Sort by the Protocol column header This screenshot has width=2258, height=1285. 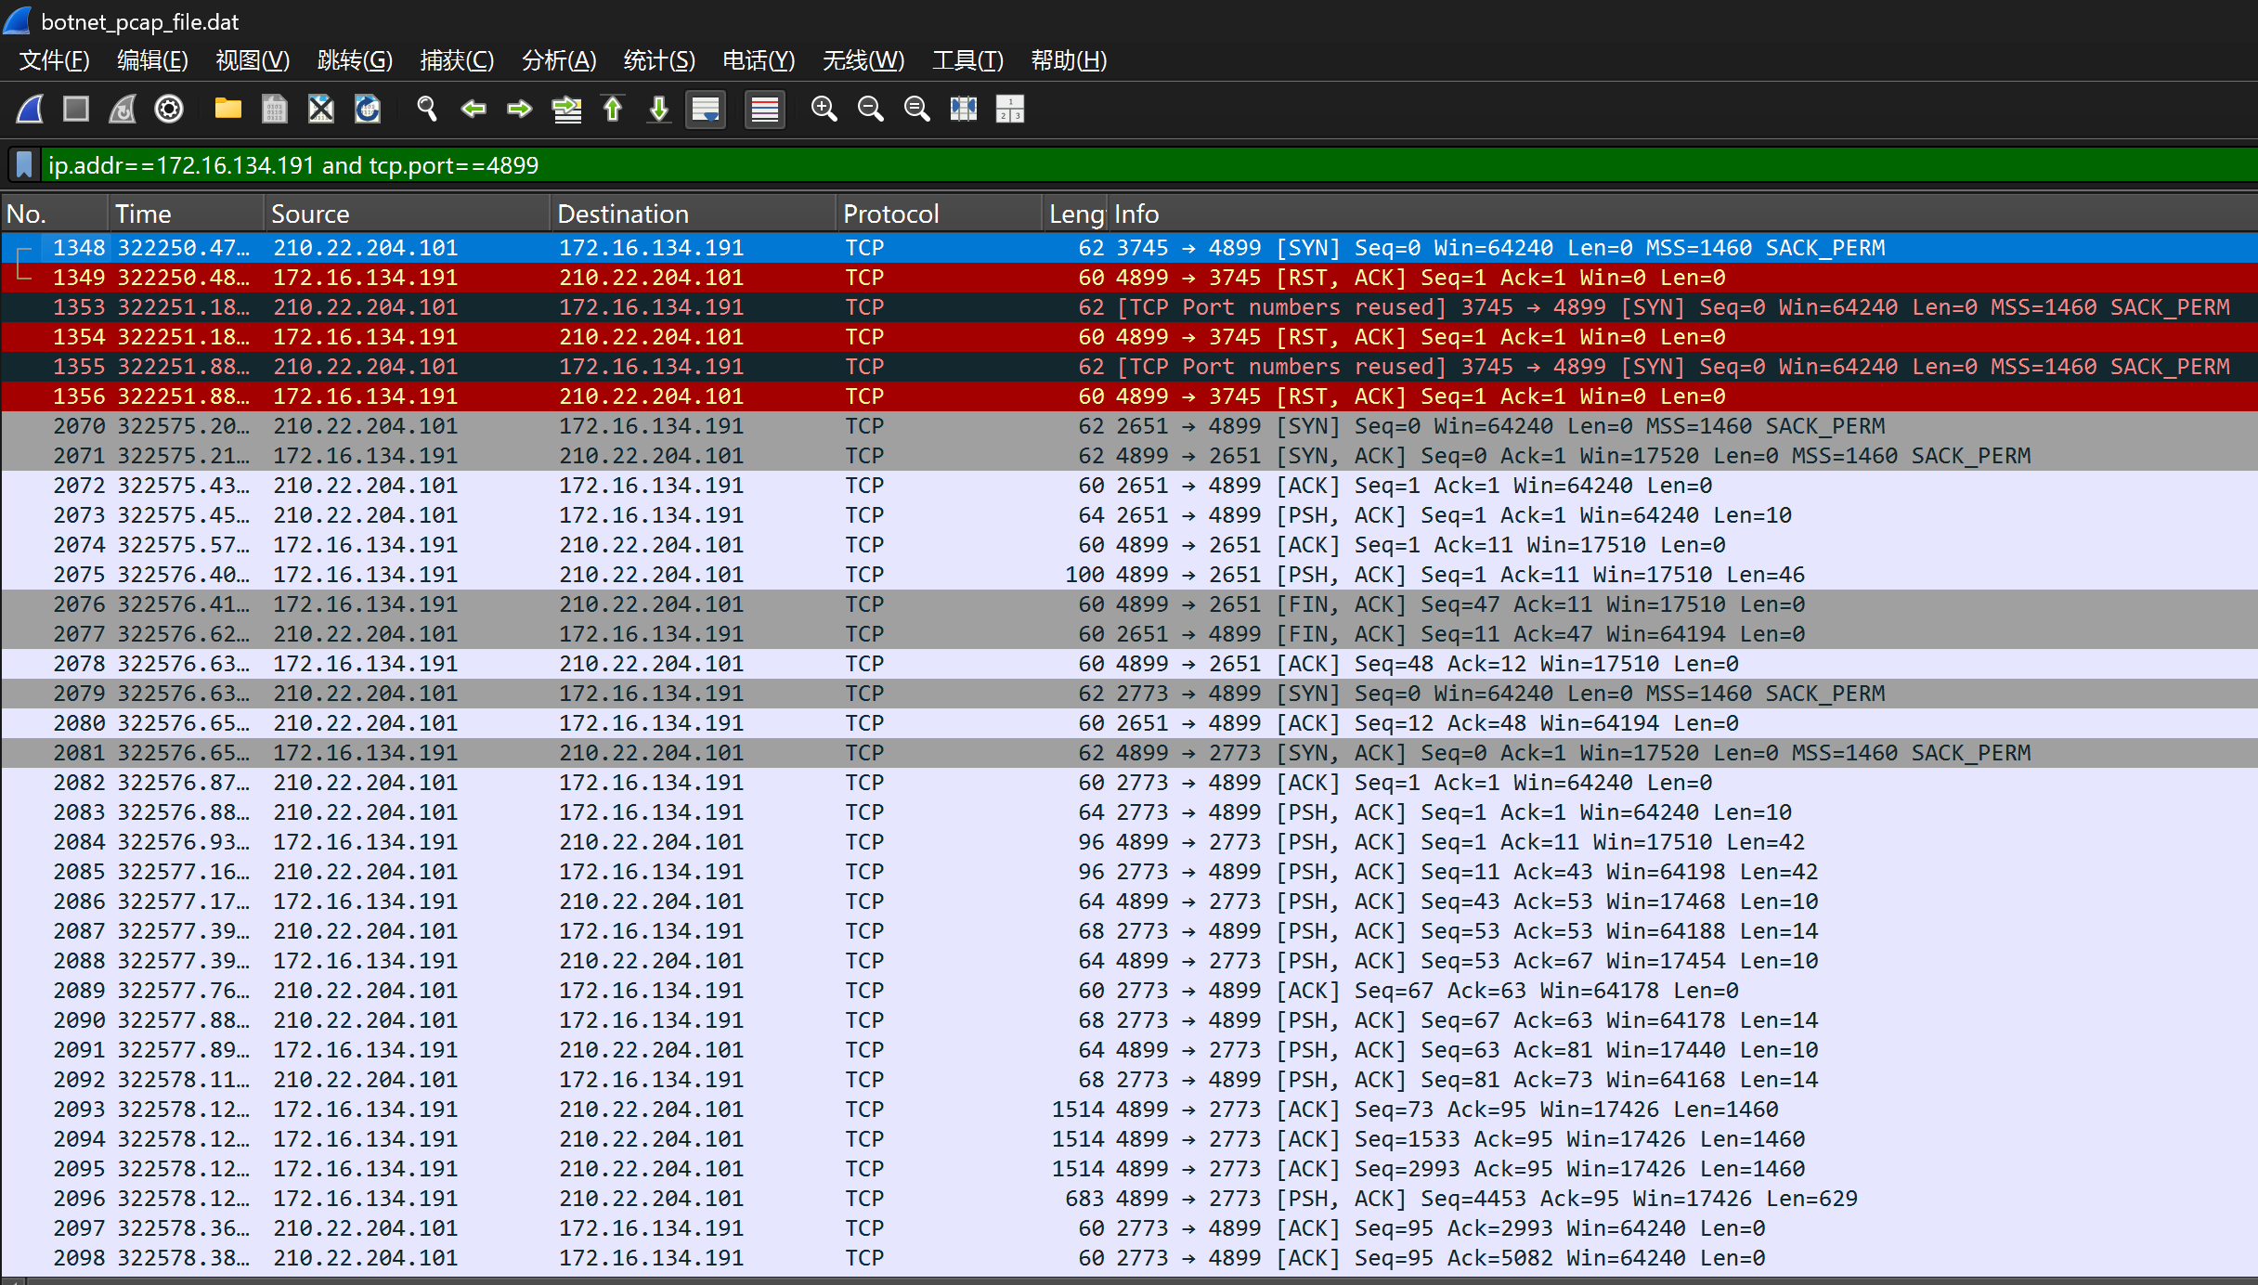[x=890, y=214]
